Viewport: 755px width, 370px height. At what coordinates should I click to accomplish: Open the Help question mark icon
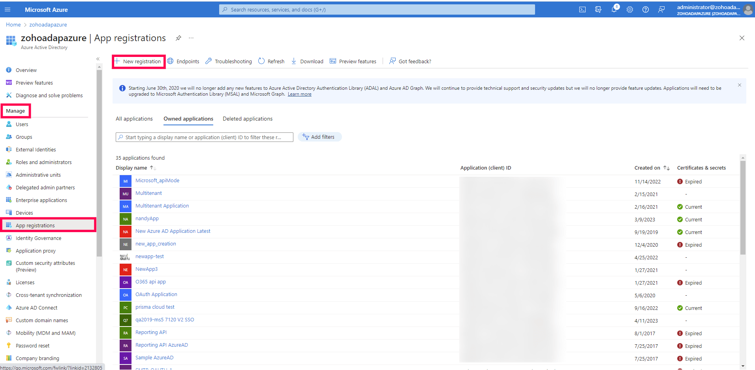pyautogui.click(x=646, y=9)
